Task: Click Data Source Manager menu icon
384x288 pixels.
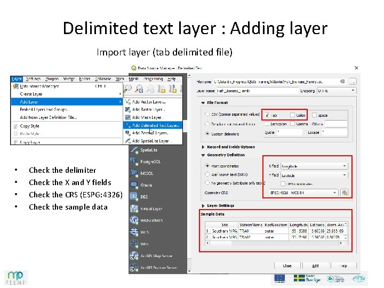Action: (15, 86)
